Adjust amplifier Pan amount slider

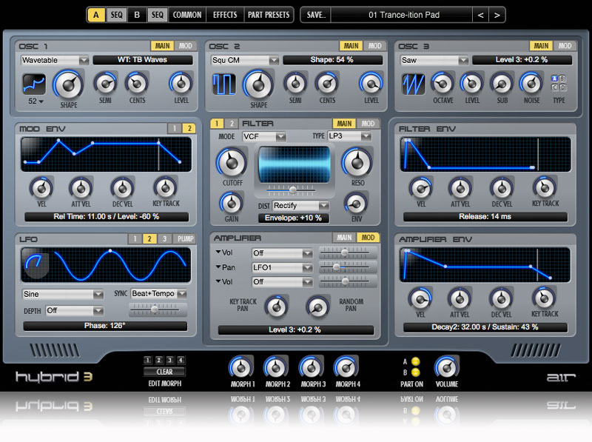[x=347, y=267]
